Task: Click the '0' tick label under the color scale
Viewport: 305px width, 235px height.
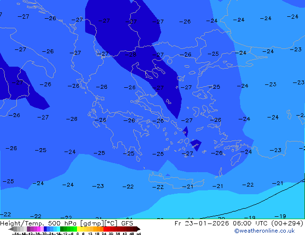Action: pos(77,234)
